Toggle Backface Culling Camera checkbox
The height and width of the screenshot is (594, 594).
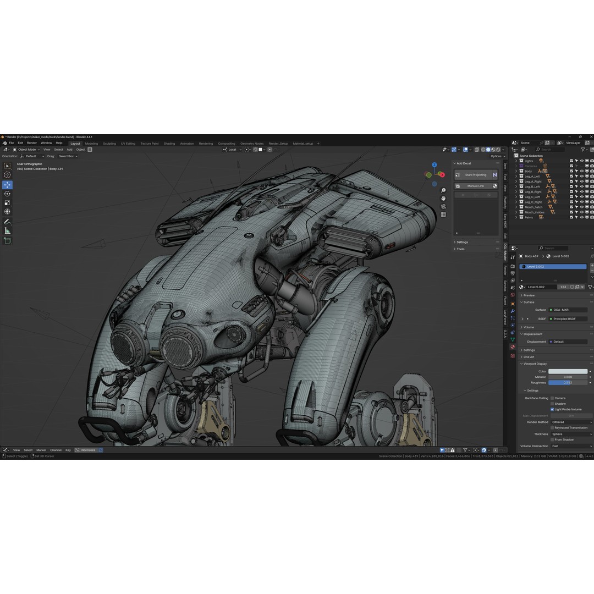(x=552, y=398)
